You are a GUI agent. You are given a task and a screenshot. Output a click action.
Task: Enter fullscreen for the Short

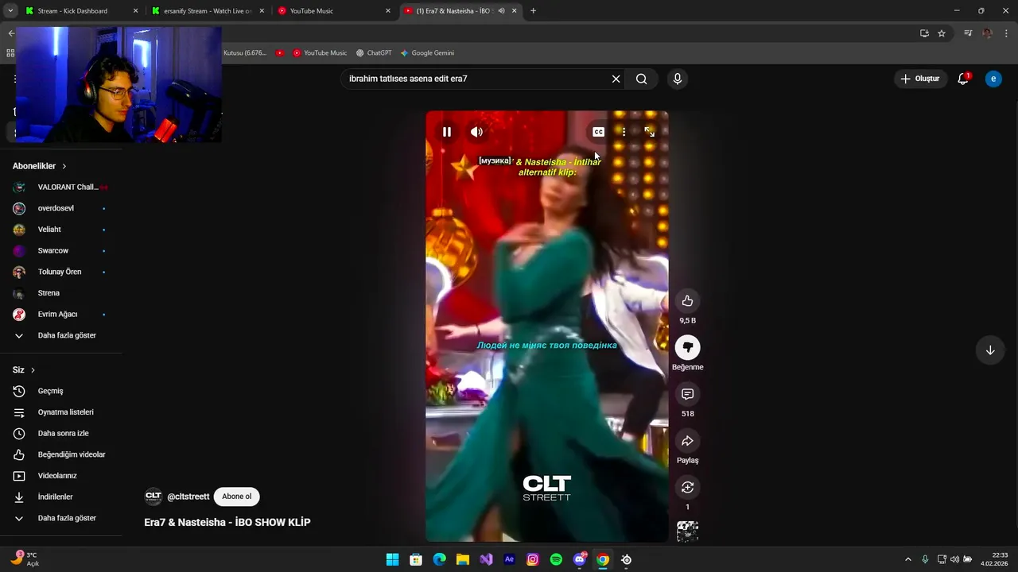pos(650,132)
